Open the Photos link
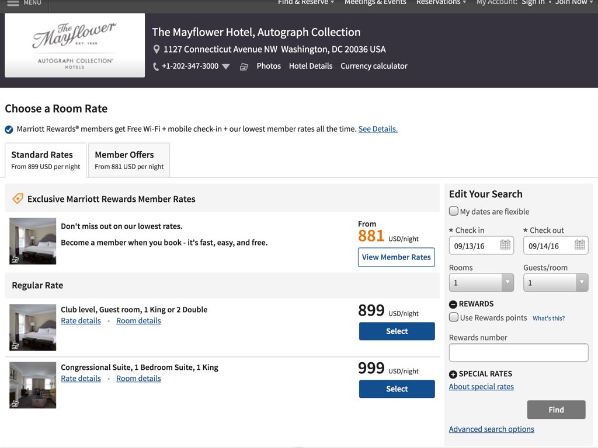598x448 pixels. pos(269,66)
